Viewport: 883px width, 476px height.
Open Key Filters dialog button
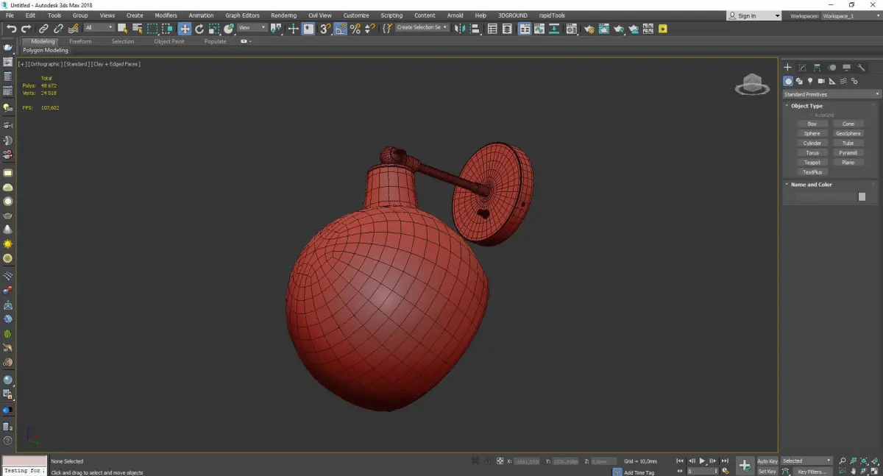click(x=812, y=472)
